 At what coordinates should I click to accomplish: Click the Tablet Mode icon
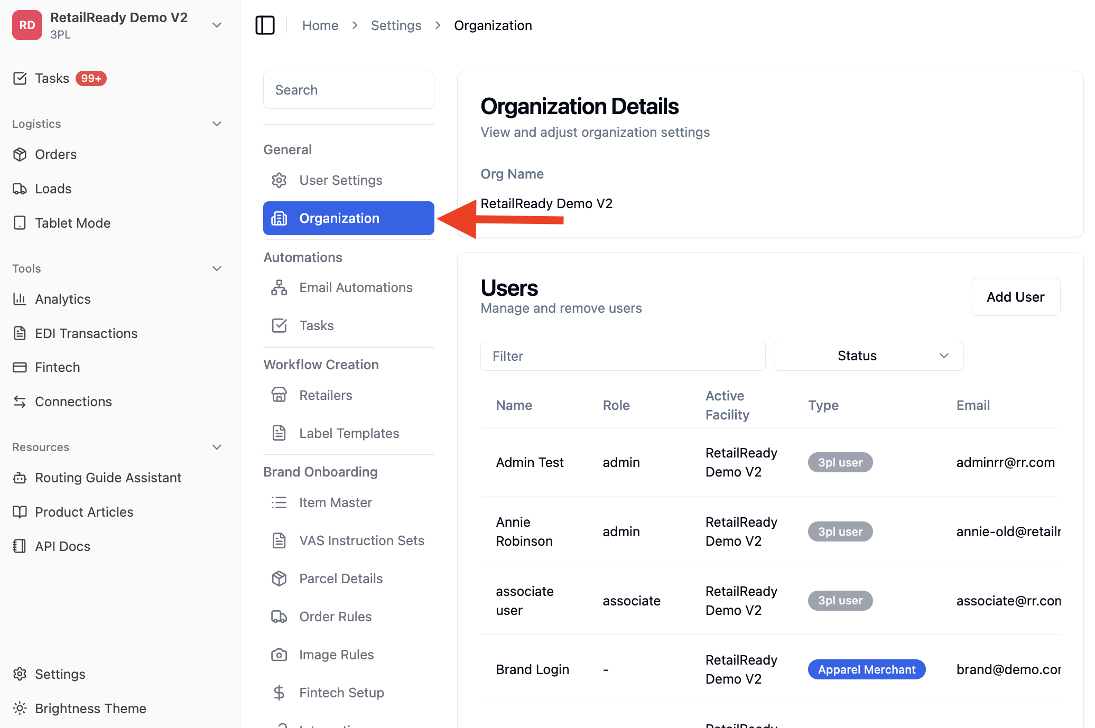(x=20, y=223)
